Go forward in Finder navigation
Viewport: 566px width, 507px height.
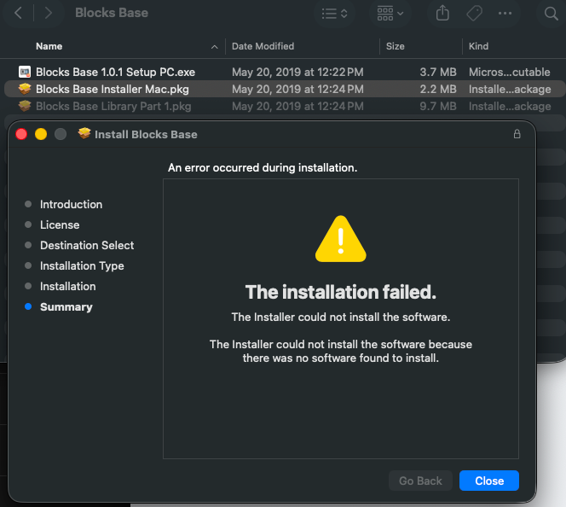click(x=48, y=14)
